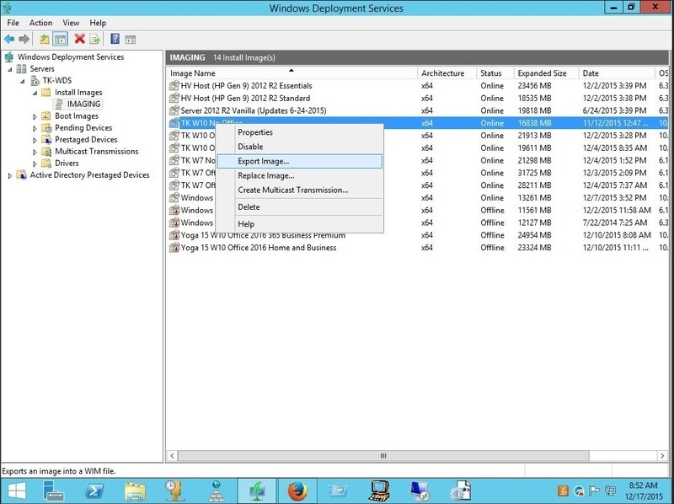The width and height of the screenshot is (674, 504).
Task: Click the network icon in the system tray
Action: click(x=609, y=491)
